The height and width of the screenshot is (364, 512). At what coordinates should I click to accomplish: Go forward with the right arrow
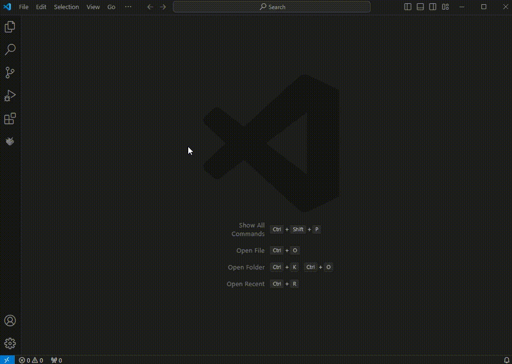coord(163,7)
